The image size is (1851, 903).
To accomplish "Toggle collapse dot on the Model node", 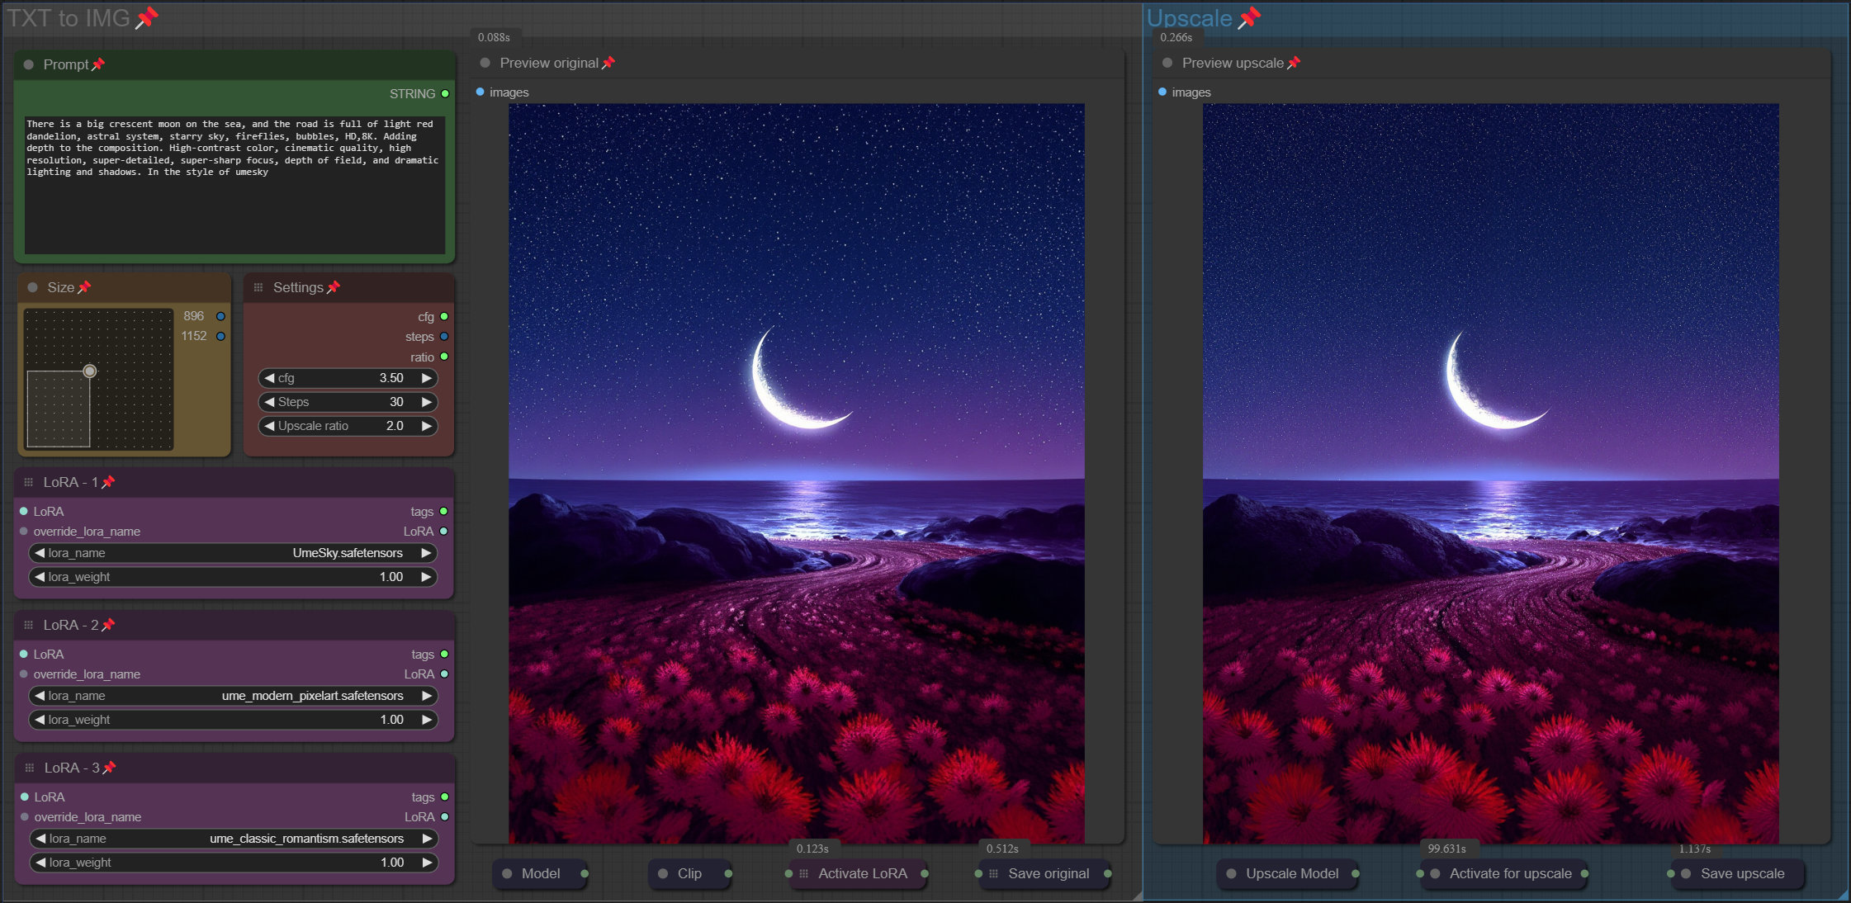I will [x=507, y=873].
